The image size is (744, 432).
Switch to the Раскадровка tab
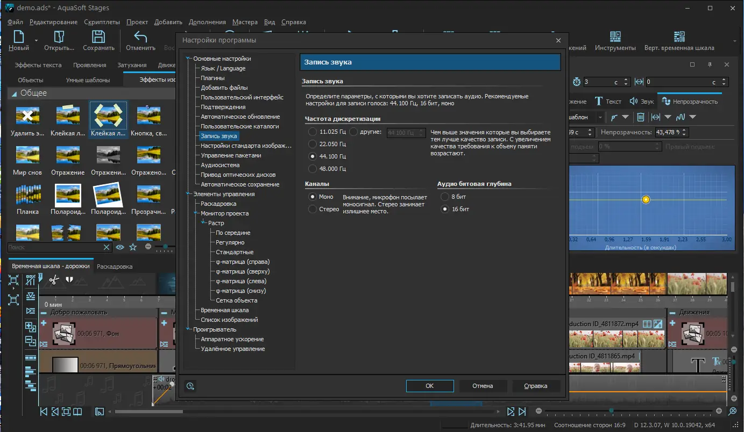pos(115,267)
